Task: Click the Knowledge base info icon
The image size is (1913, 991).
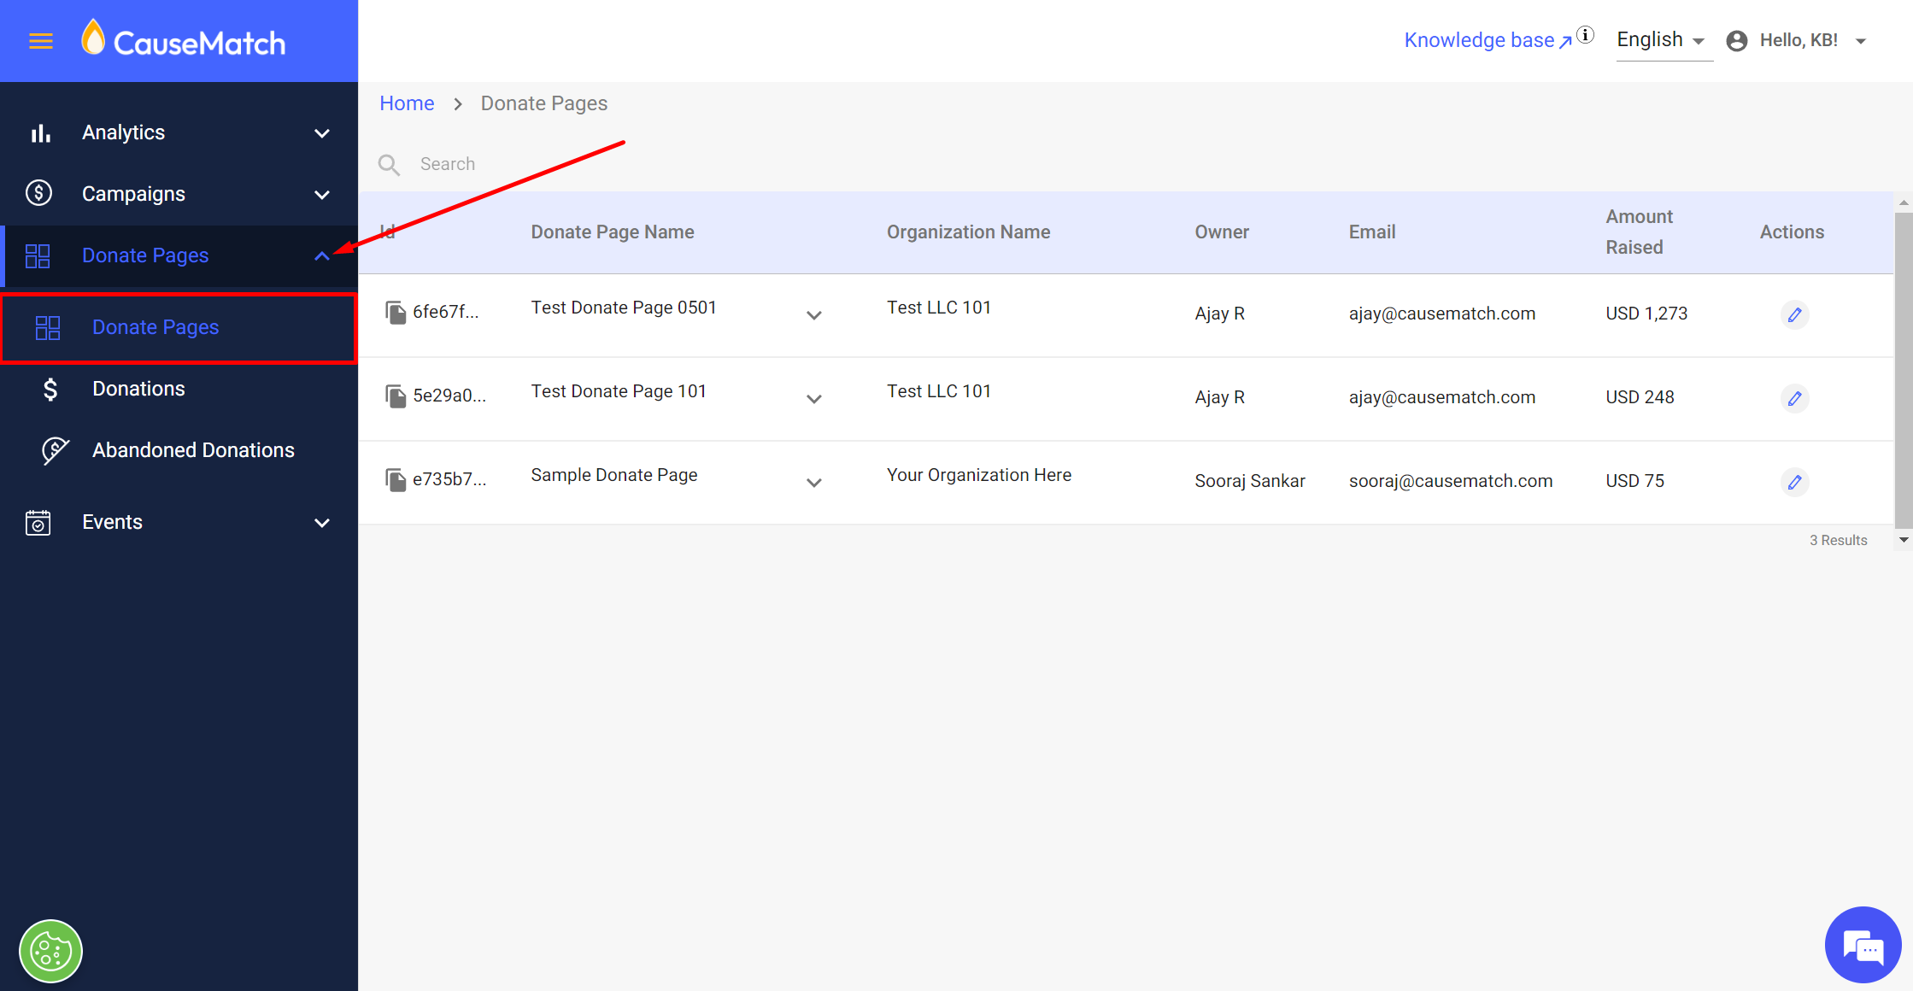Action: point(1586,35)
